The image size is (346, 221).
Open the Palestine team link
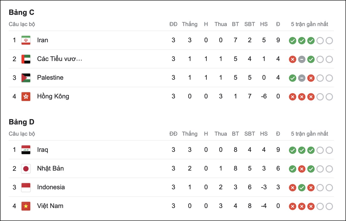tap(50, 78)
